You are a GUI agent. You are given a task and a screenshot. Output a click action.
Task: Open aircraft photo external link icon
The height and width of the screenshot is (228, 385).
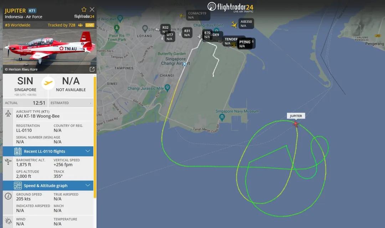(x=92, y=69)
